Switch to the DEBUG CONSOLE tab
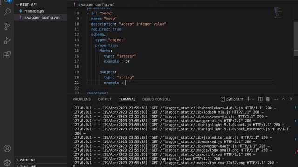Viewport: 298px width, 167px height. 156,99
